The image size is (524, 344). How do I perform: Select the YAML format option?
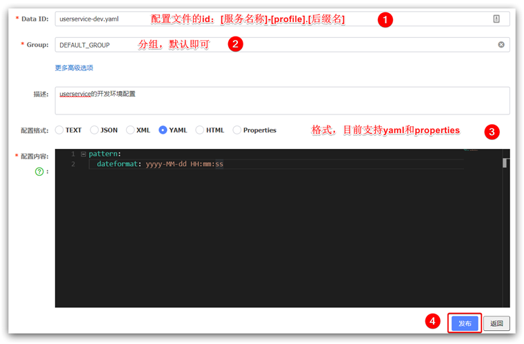[163, 130]
